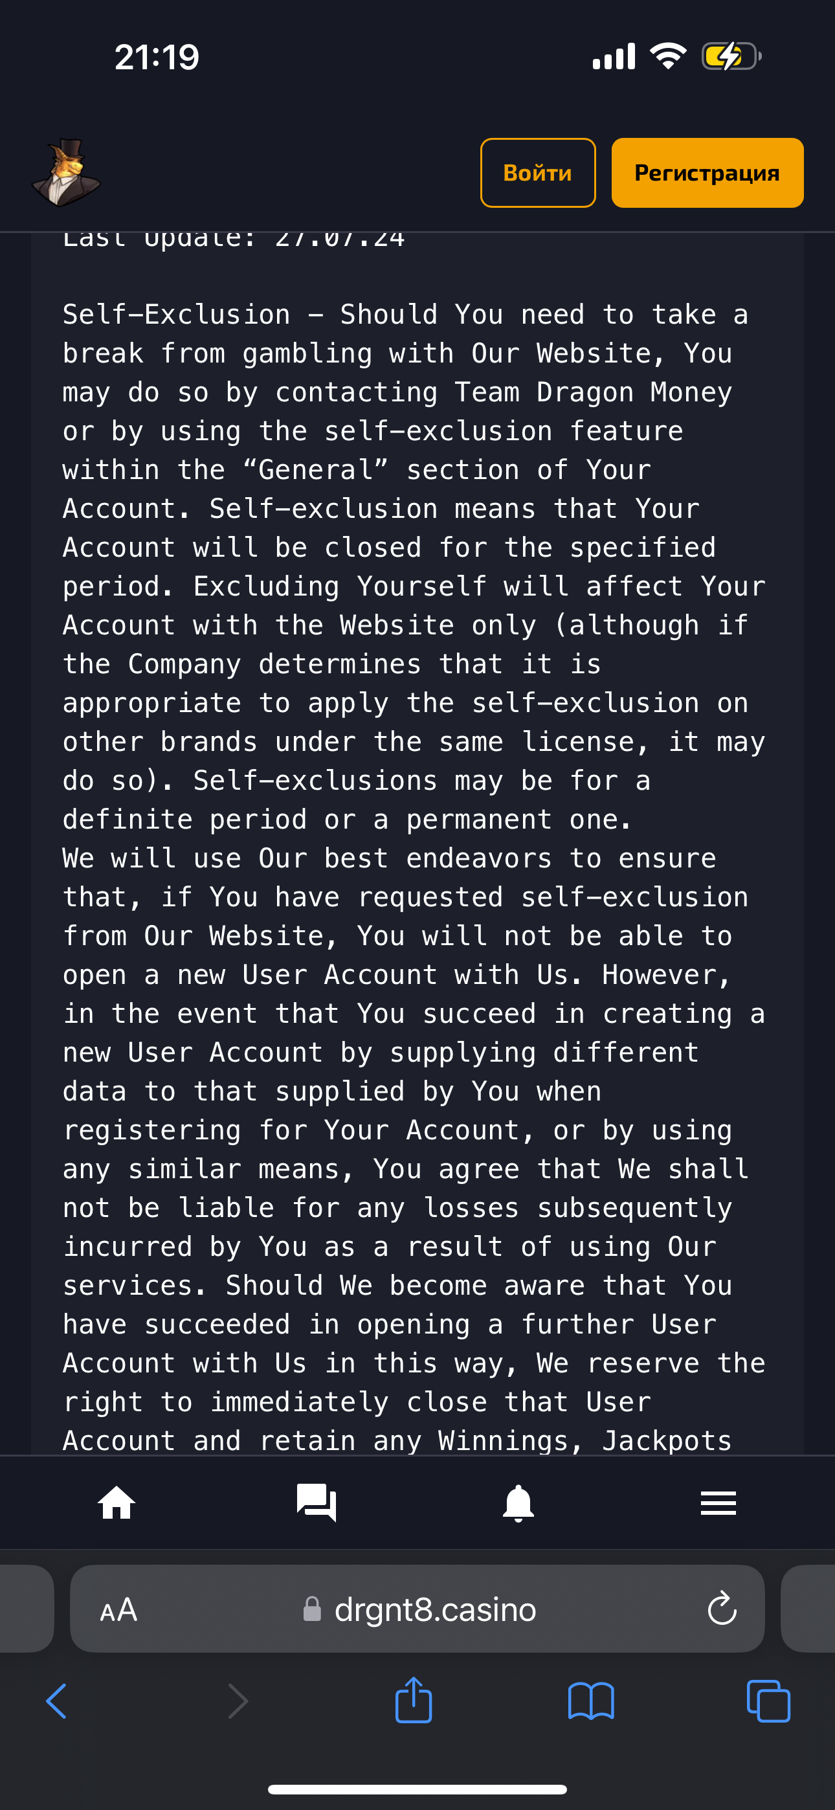Tap the Wi-Fi status icon
Viewport: 835px width, 1810px height.
click(668, 56)
